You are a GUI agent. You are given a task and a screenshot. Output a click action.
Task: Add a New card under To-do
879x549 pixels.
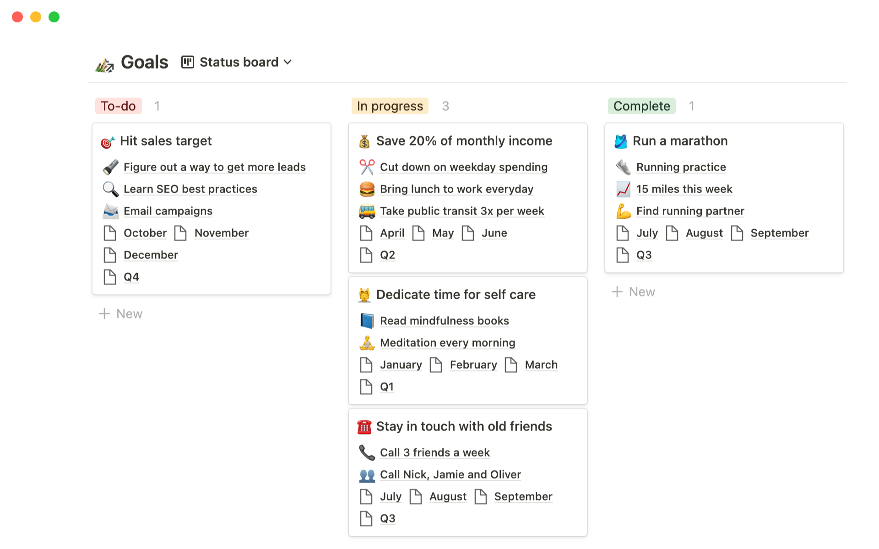pyautogui.click(x=120, y=314)
